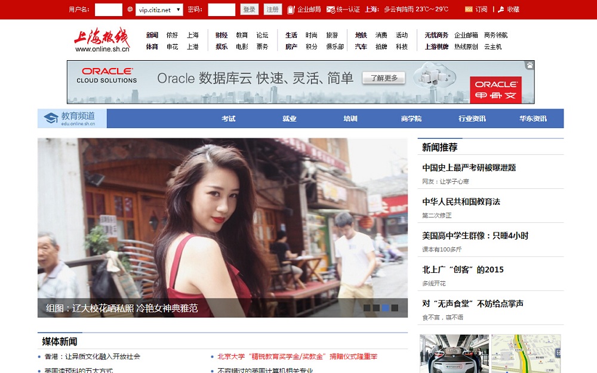This screenshot has height=373, width=597.
Task: Select the fourth carousel slide dot
Action: [x=395, y=307]
